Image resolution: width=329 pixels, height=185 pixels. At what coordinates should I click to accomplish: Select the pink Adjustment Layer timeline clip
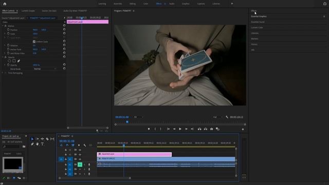(x=134, y=154)
